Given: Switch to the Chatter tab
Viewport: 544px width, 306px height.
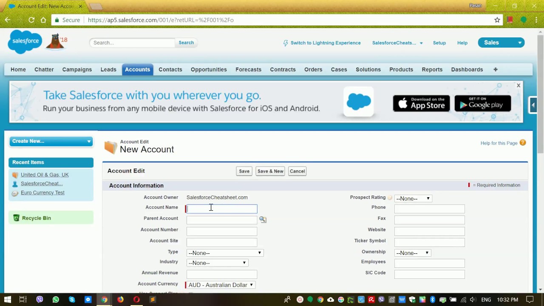Looking at the screenshot, I should click(x=44, y=69).
